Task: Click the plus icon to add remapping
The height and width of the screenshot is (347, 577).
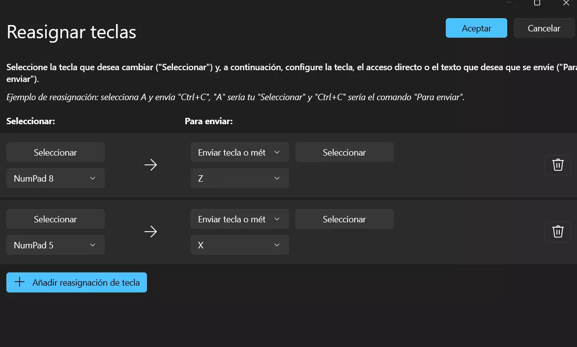Action: click(x=20, y=282)
